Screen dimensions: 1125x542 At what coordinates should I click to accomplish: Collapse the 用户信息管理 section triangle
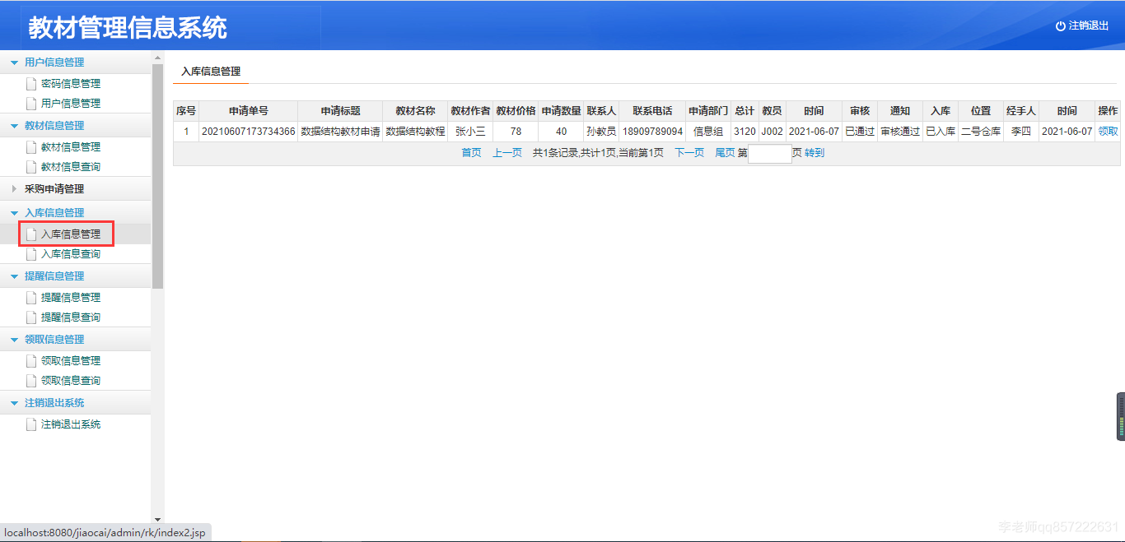[12, 62]
